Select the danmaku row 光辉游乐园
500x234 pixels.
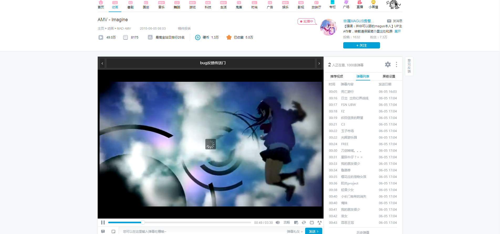click(x=363, y=138)
